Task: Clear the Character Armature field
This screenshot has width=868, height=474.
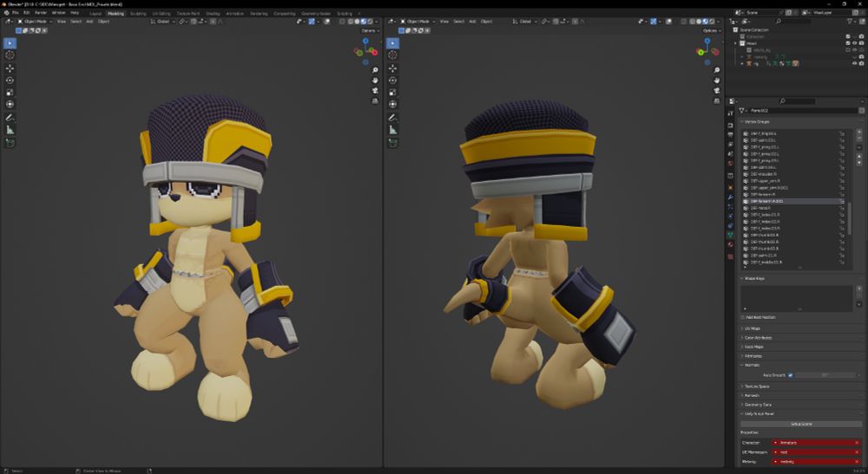Action: (x=857, y=443)
